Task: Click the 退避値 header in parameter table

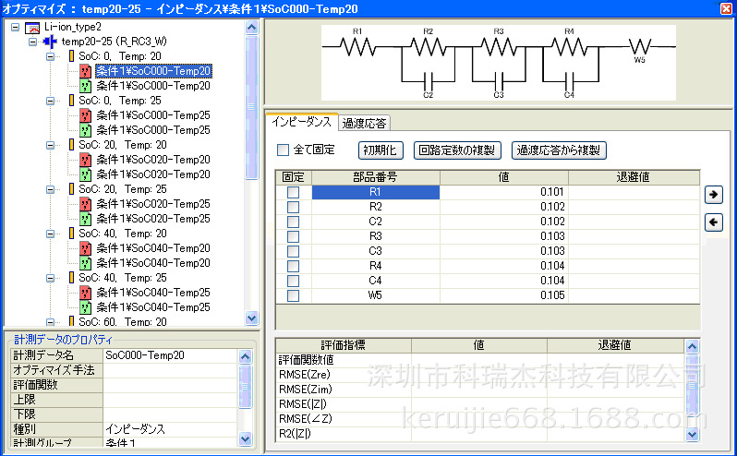Action: tap(634, 177)
